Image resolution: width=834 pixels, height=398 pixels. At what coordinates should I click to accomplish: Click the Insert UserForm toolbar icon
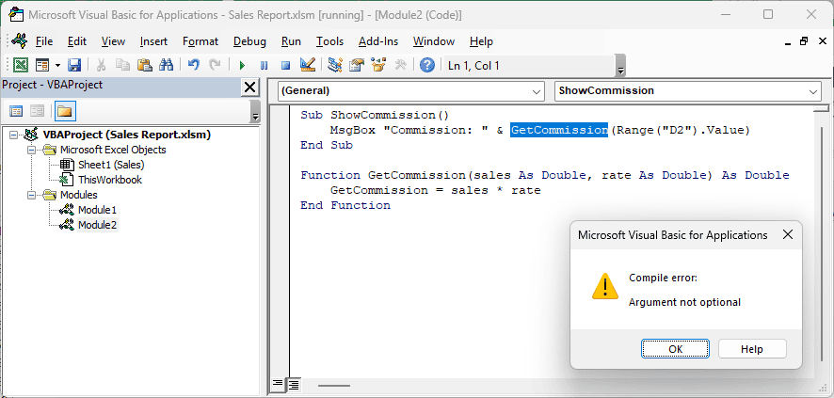pos(42,65)
